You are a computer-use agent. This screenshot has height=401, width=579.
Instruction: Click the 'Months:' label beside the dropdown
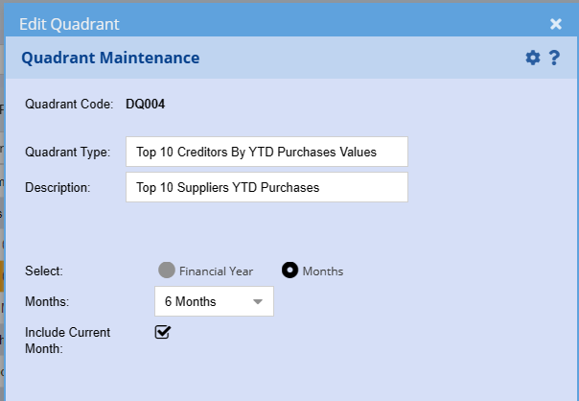(x=48, y=302)
